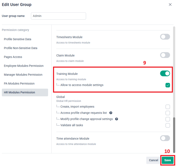Tick Access profile change requests list checkbox
The height and width of the screenshot is (167, 176).
tap(168, 113)
